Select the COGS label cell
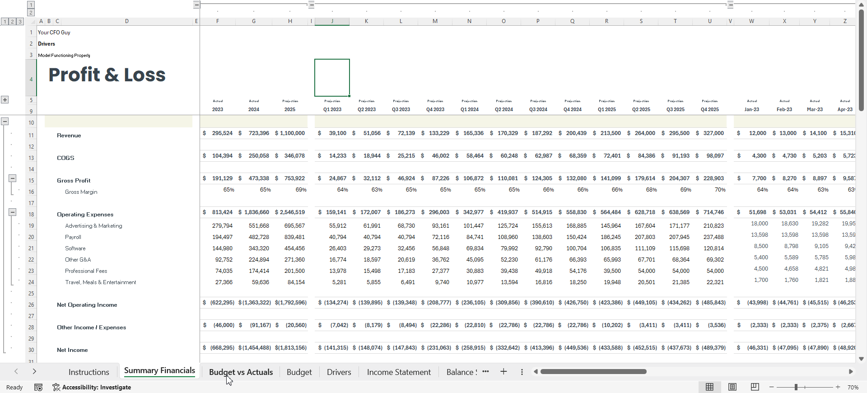The height and width of the screenshot is (393, 867). click(x=65, y=158)
